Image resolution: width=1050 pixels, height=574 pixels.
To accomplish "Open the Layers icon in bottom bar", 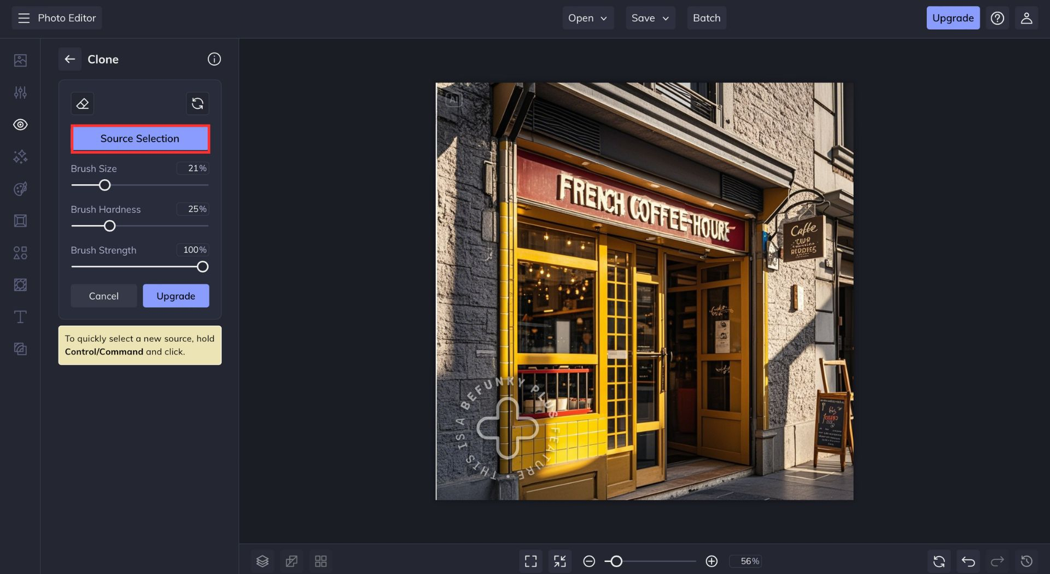I will [x=262, y=561].
